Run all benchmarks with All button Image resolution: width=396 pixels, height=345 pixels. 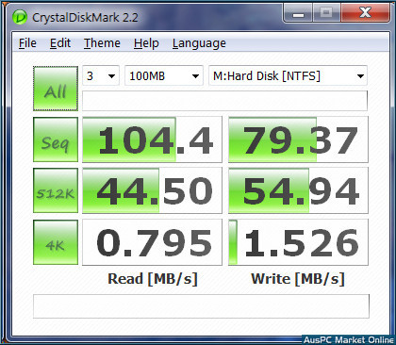[x=56, y=89]
